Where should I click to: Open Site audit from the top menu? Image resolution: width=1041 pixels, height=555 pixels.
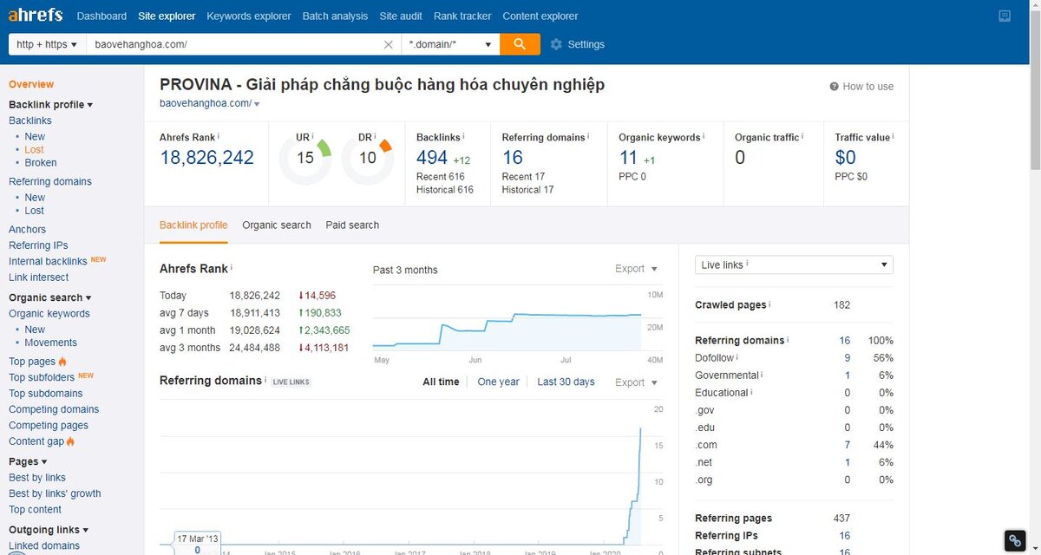coord(401,16)
